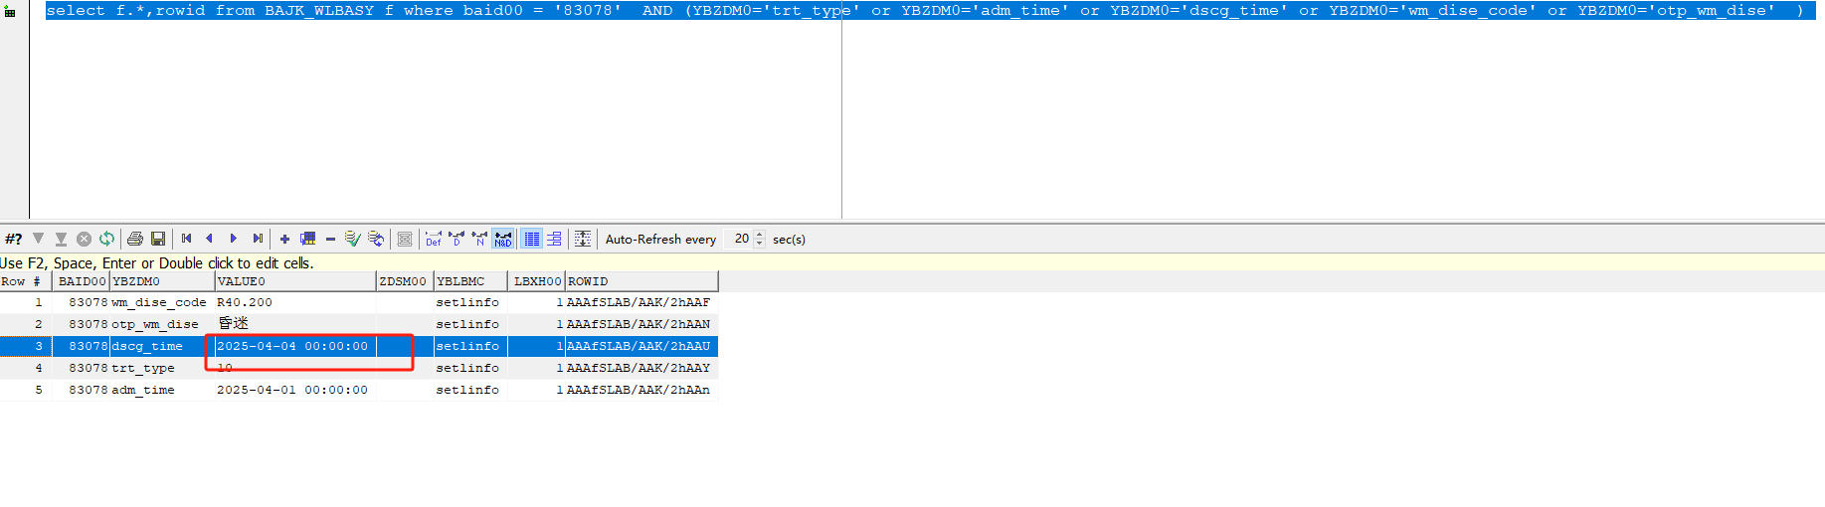Roll back changes with database arrow icon
Viewport: 1825px width, 507px height.
coord(376,239)
